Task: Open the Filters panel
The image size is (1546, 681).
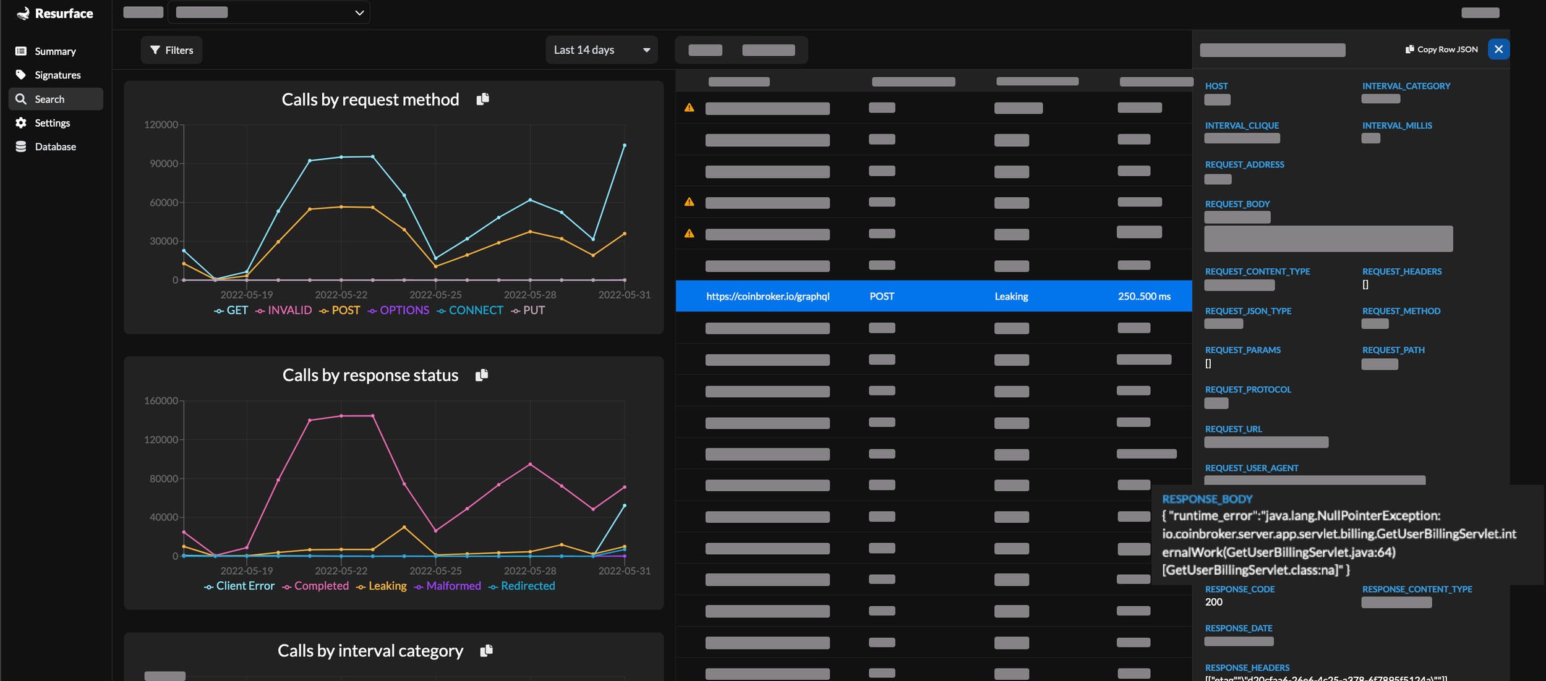Action: (171, 50)
